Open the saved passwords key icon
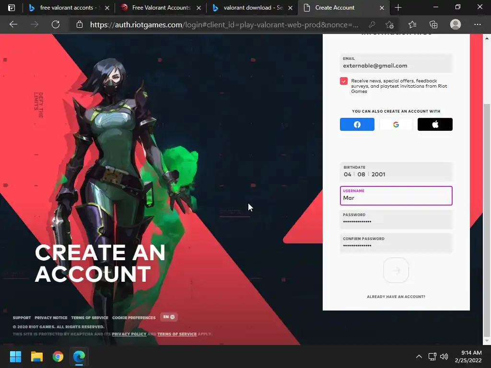Viewport: 491px width, 368px height. pos(372,24)
